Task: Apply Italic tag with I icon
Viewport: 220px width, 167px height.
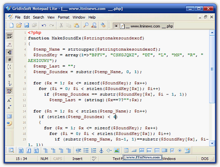Action: pos(28,151)
